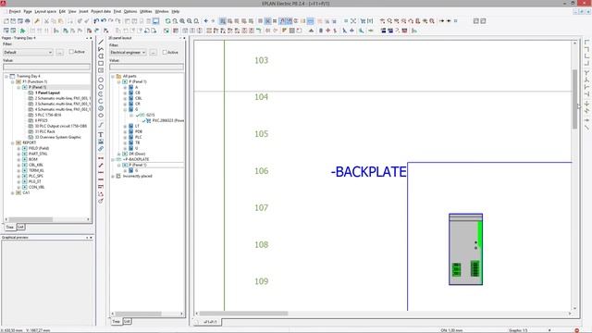Click the Zoom Out magnifier icon
The width and height of the screenshot is (592, 333).
[190, 21]
